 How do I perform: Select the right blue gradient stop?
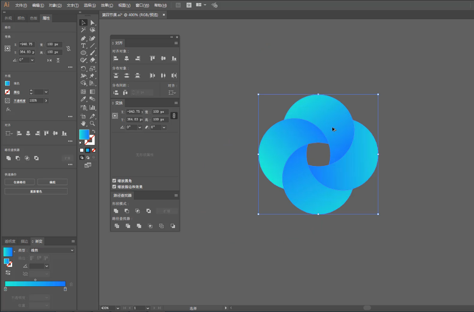point(65,289)
